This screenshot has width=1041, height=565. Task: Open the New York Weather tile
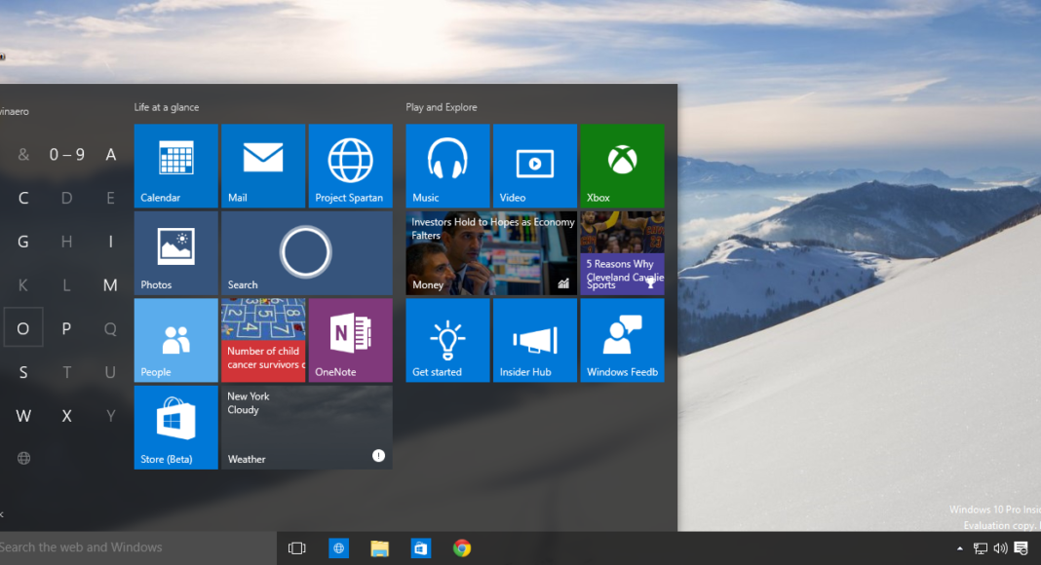pyautogui.click(x=306, y=427)
